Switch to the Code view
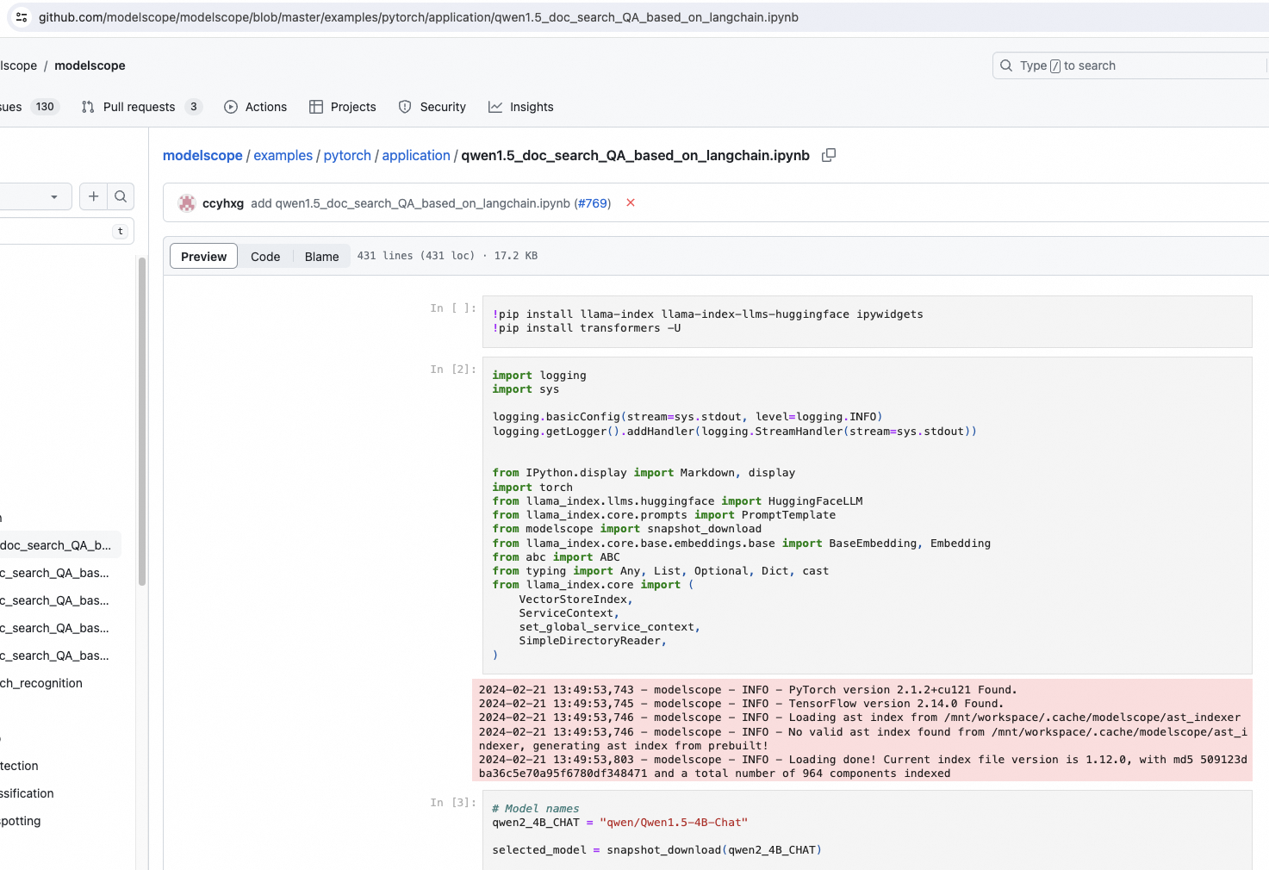Screen dimensions: 1269x870 pyautogui.click(x=265, y=257)
